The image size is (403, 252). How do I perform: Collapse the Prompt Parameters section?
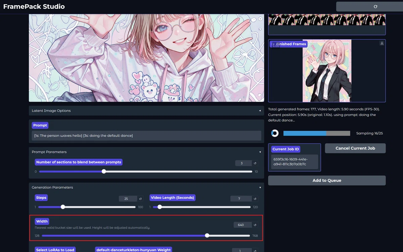(146, 152)
